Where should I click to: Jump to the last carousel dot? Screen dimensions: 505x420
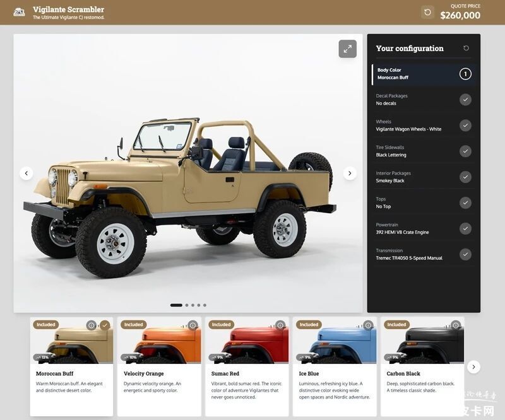205,305
